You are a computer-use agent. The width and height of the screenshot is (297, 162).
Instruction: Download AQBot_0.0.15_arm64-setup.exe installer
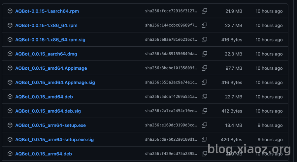tap(50, 125)
